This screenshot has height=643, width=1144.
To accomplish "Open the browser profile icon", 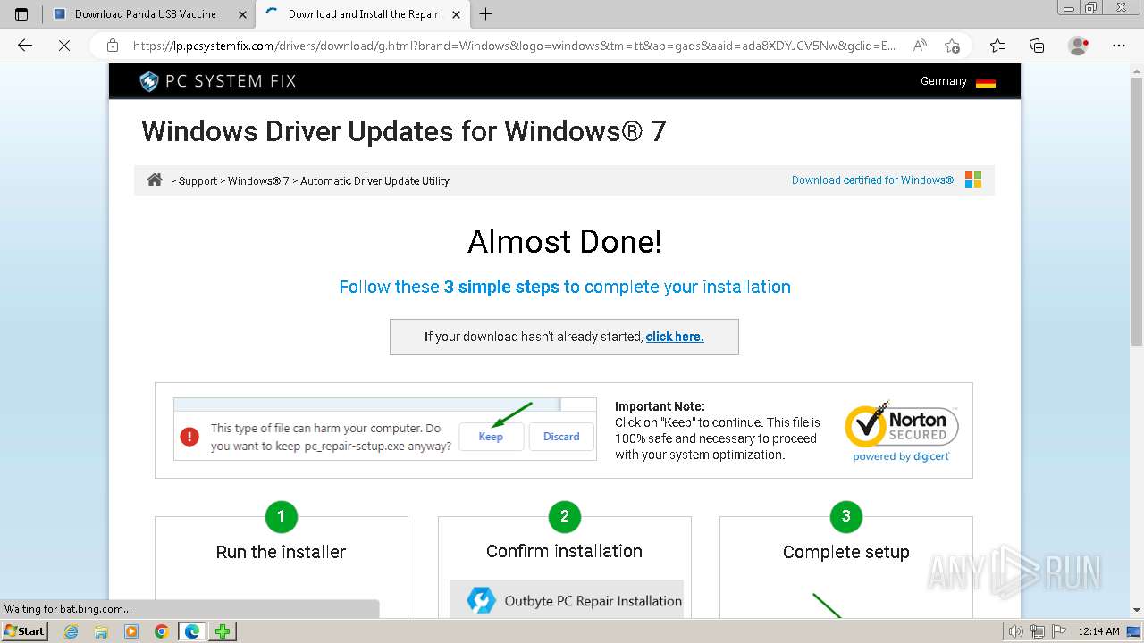I will coord(1079,46).
